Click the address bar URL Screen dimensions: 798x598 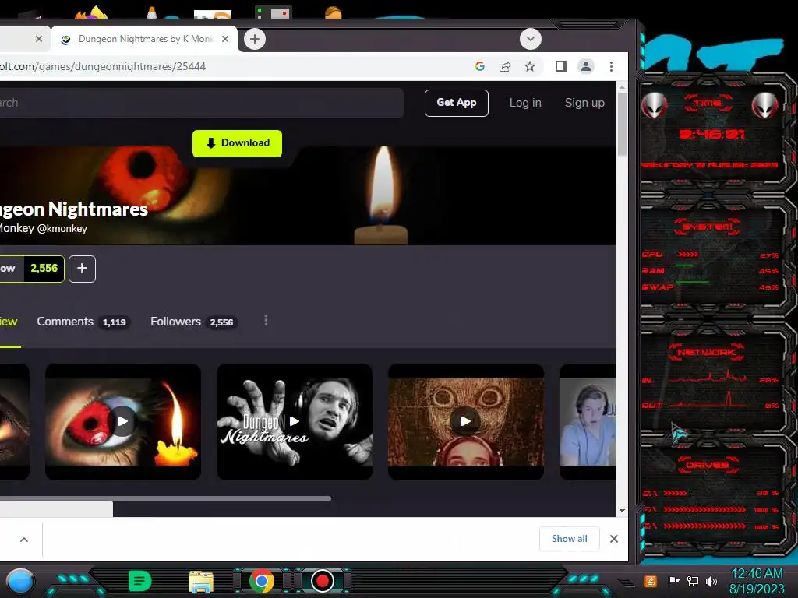click(x=103, y=67)
